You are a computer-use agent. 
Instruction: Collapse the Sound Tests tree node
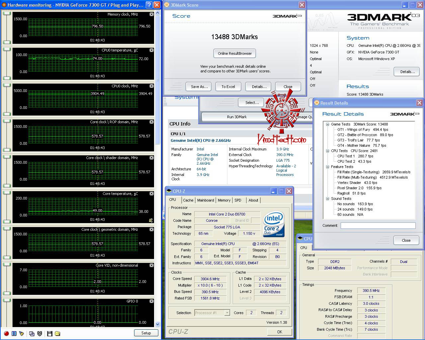327,199
